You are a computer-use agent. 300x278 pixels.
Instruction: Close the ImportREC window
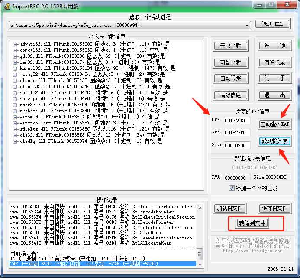tap(287, 5)
